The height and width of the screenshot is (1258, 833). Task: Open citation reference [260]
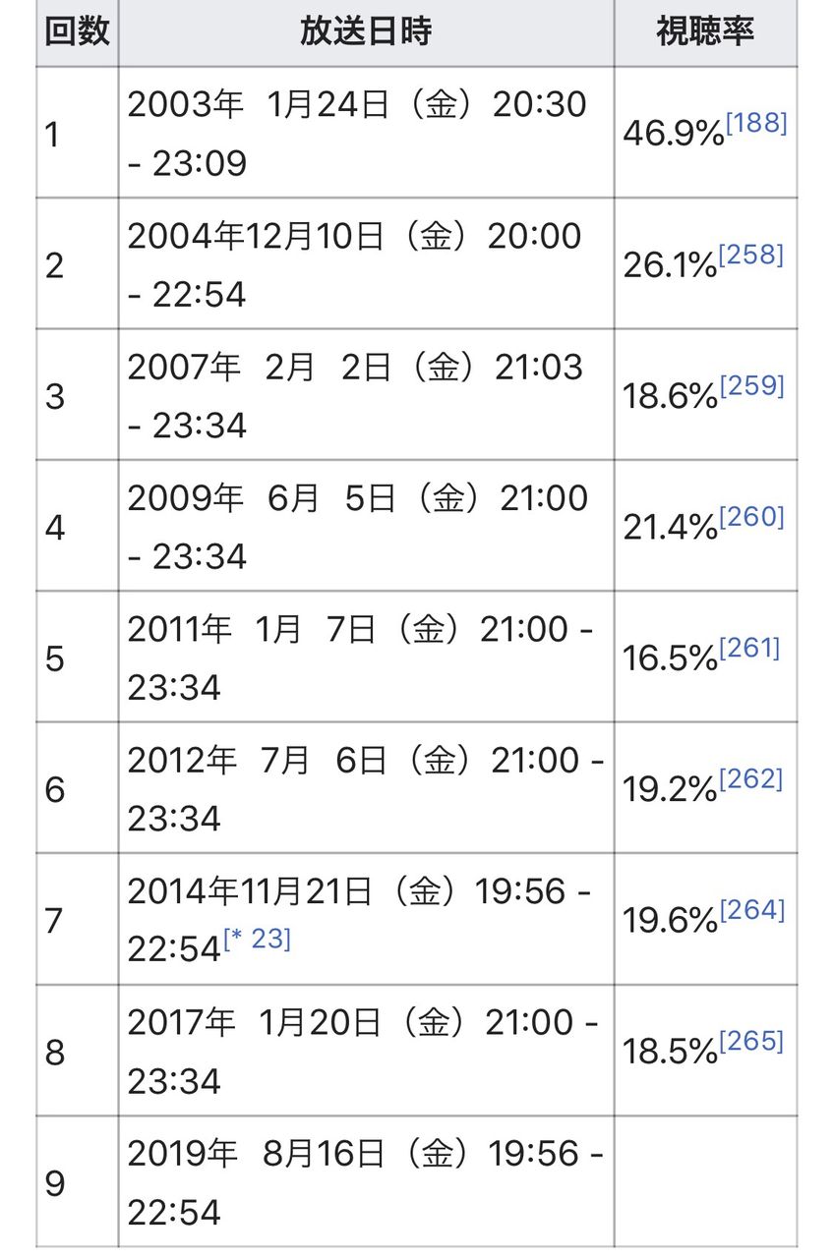pyautogui.click(x=752, y=517)
